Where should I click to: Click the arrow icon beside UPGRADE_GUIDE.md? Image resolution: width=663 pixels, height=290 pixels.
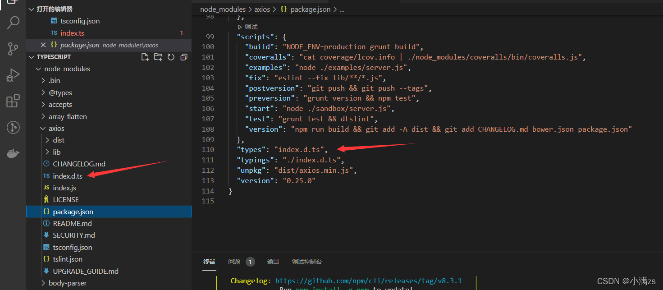(46, 271)
